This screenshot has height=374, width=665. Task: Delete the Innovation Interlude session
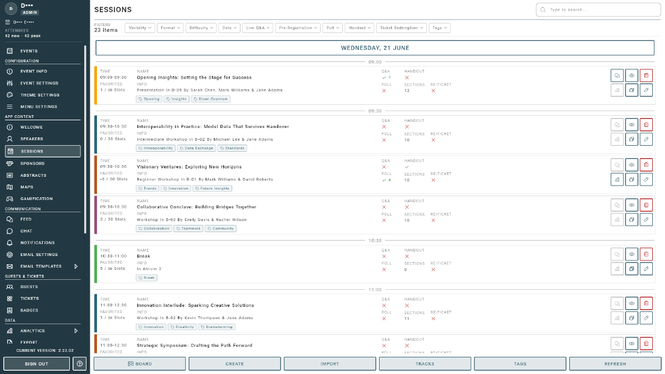646,303
